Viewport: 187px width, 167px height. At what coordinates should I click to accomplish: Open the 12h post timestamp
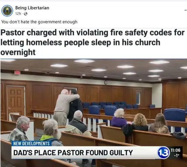[x=18, y=14]
